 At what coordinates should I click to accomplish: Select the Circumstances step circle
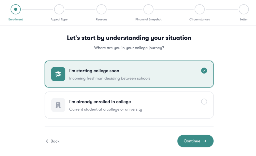point(199,9)
